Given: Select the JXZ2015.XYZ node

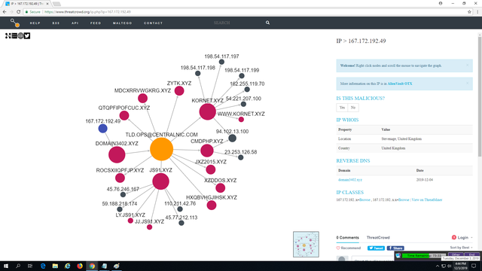Looking at the screenshot, I should tap(211, 169).
